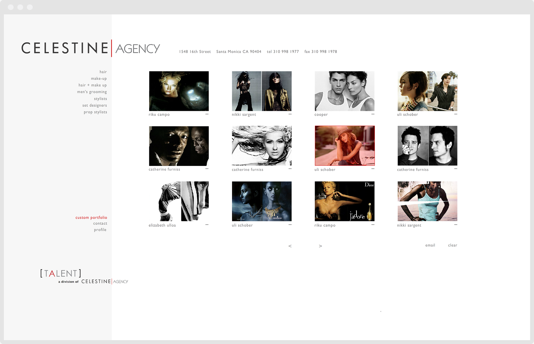
Task: Select the red-highlighted Uli Schober thumbnail
Action: point(345,146)
